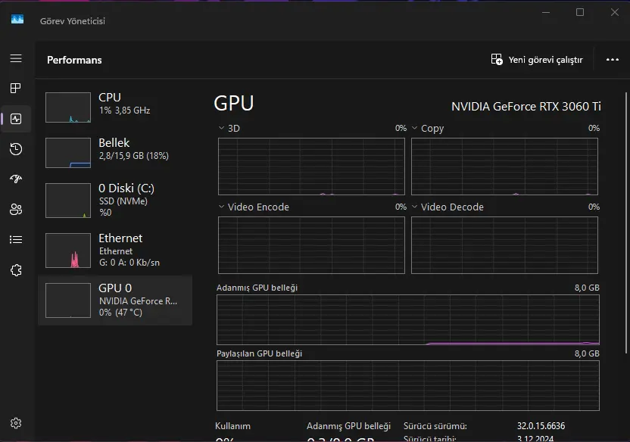The height and width of the screenshot is (442, 630).
Task: Select the Ethernet performance entry
Action: [x=115, y=250]
